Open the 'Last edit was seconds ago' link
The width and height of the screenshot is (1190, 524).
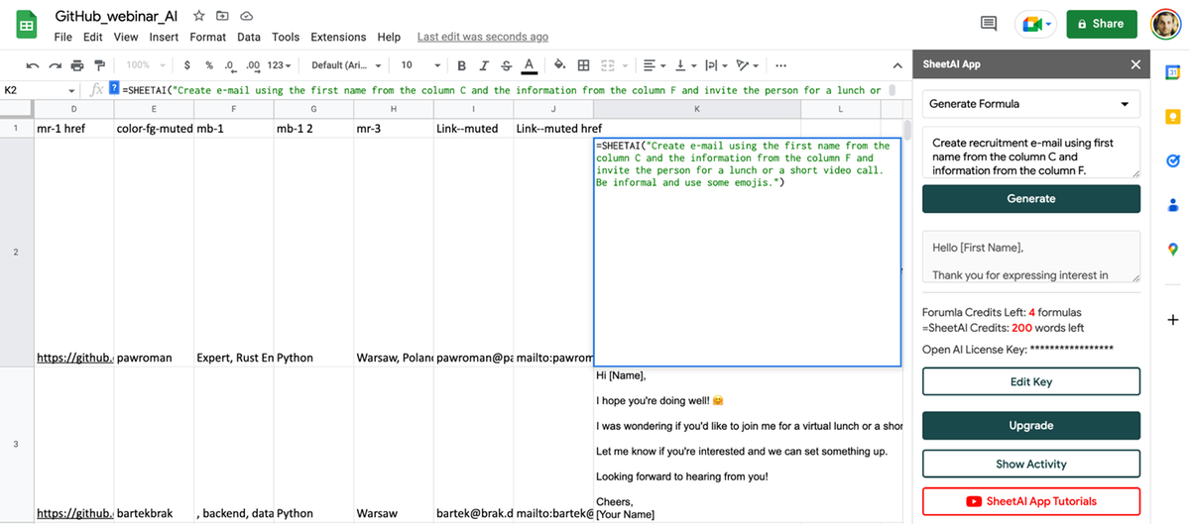pyautogui.click(x=483, y=37)
